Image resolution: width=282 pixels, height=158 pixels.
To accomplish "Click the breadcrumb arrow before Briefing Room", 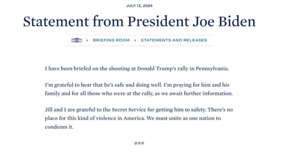I will [x=87, y=40].
